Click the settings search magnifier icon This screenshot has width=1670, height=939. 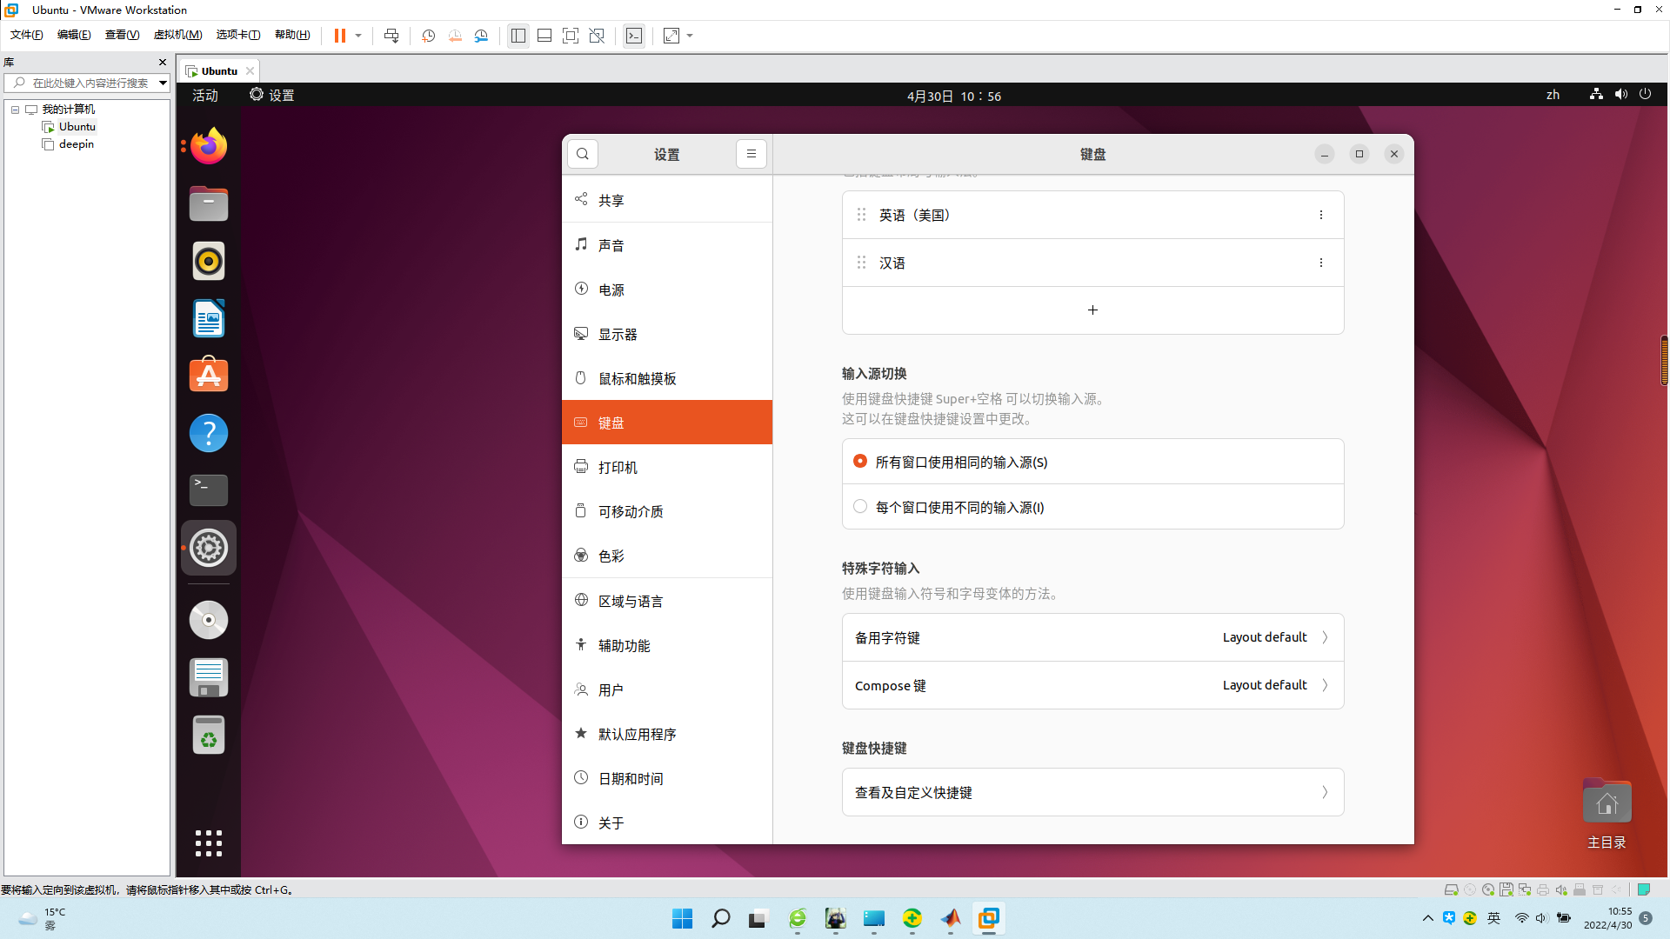pos(583,154)
